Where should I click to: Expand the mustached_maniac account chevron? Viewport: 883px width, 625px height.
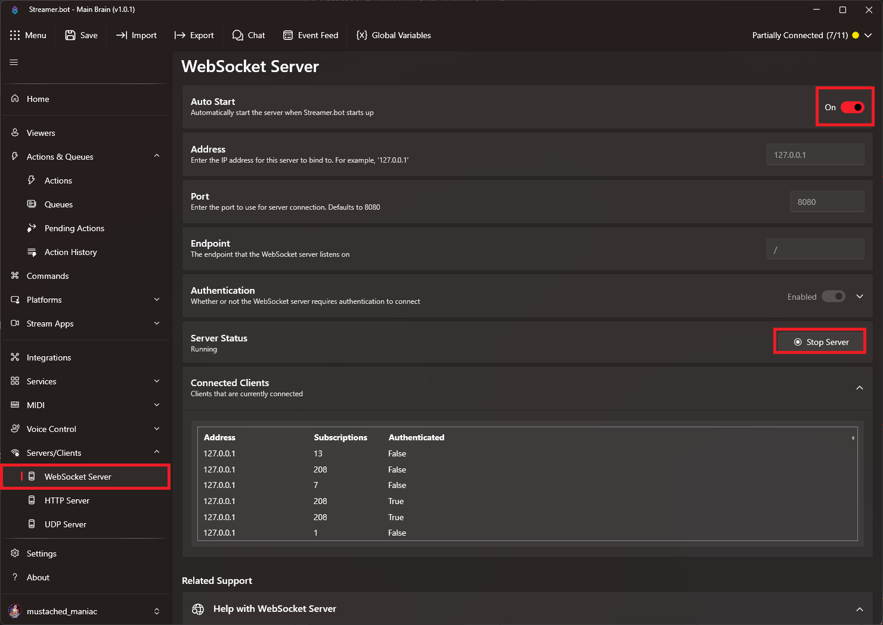point(156,611)
